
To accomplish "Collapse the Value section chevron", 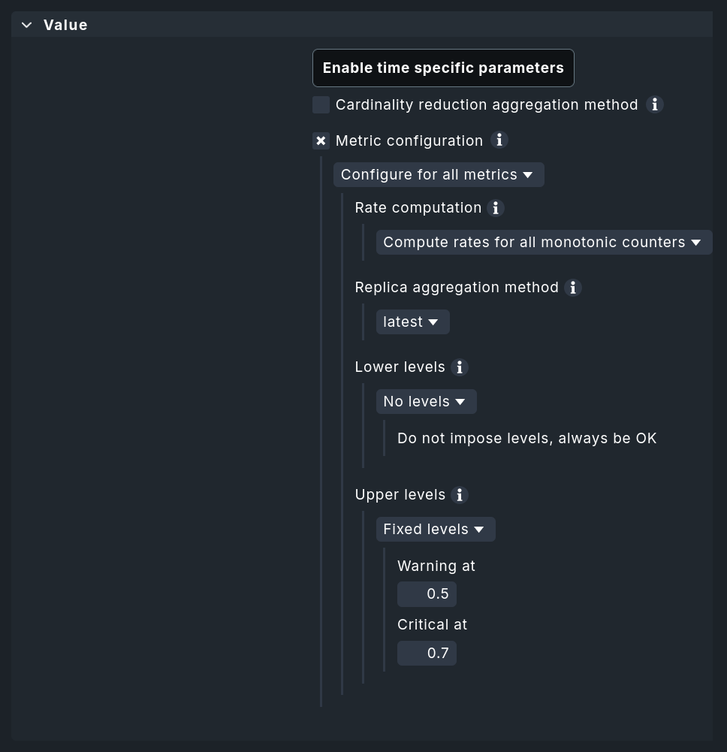I will pyautogui.click(x=26, y=25).
